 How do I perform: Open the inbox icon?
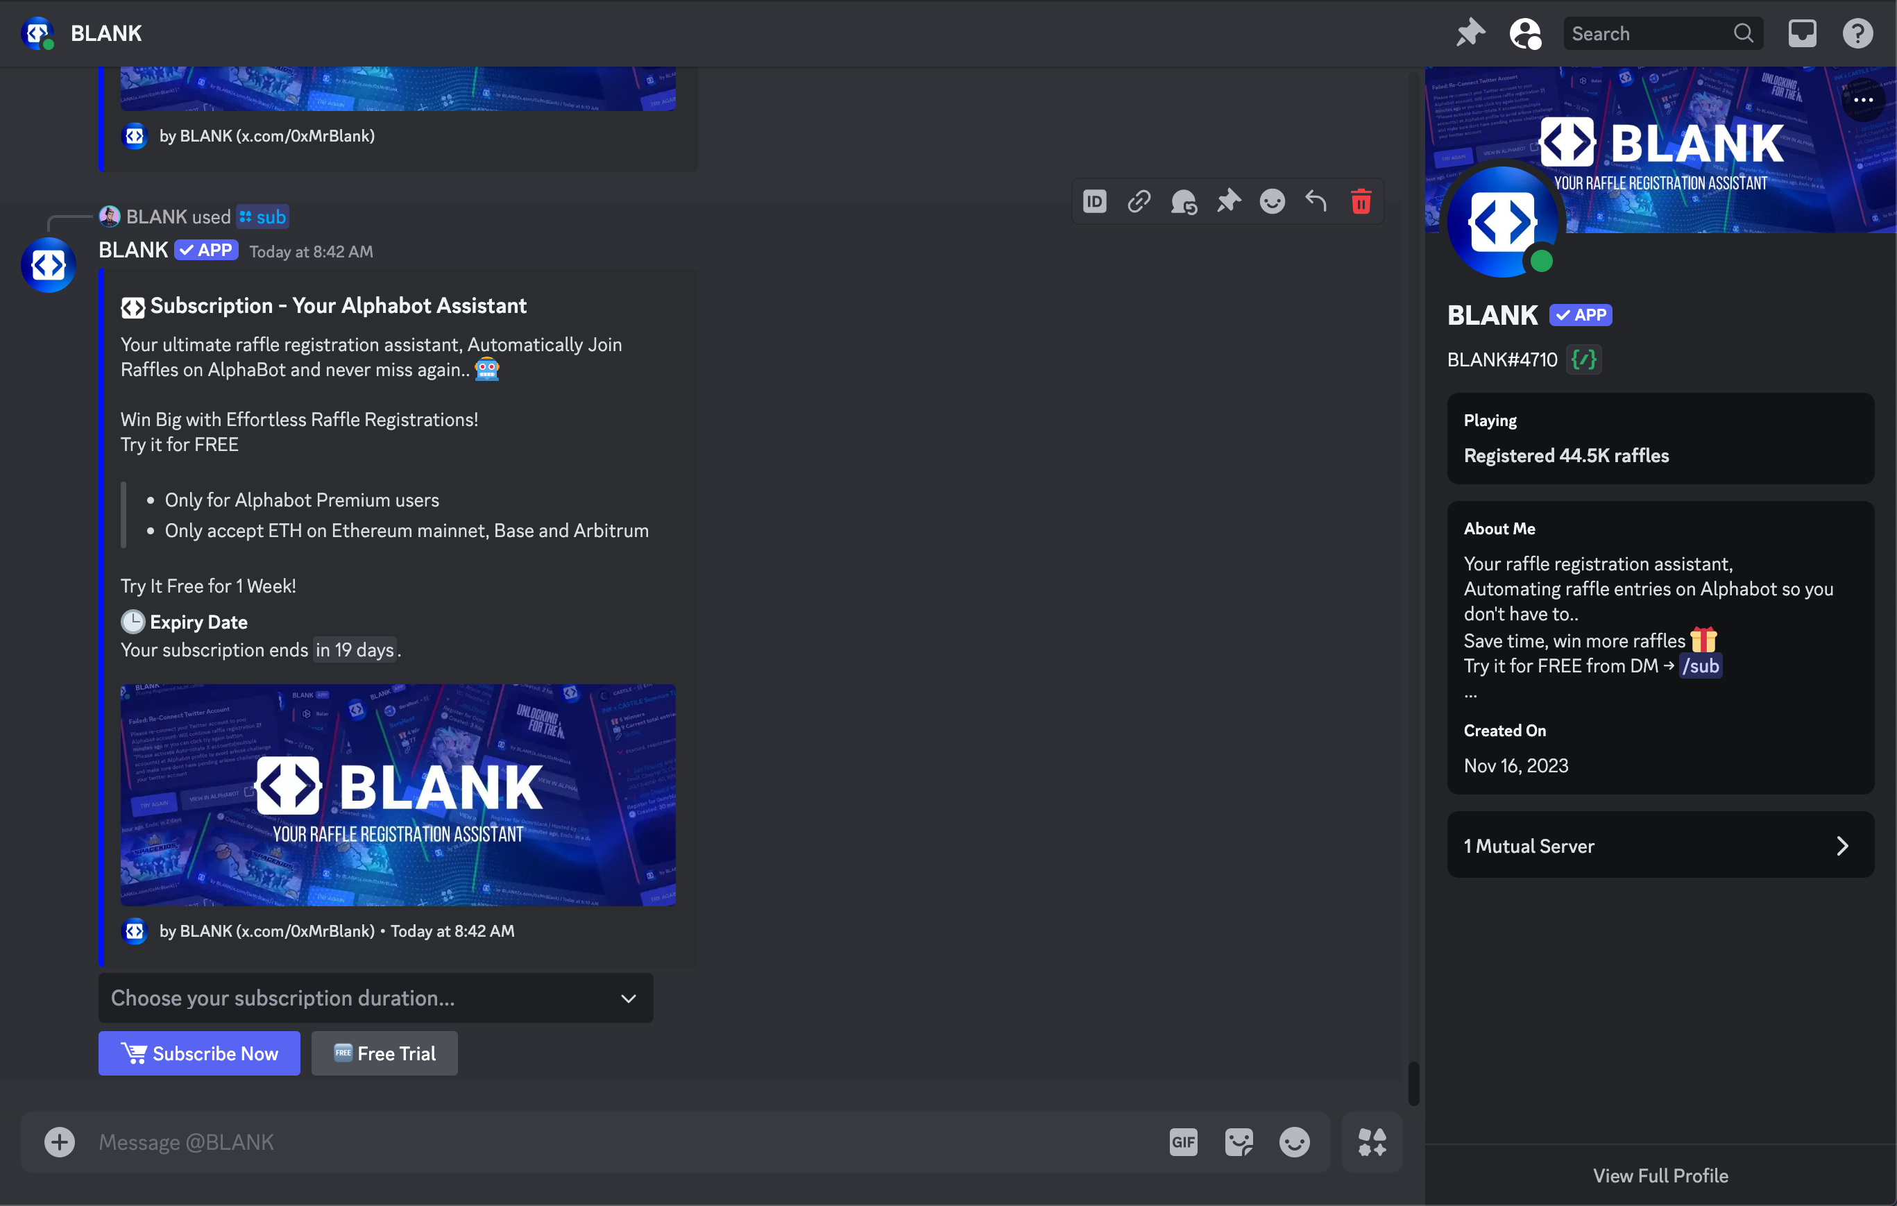click(1803, 33)
